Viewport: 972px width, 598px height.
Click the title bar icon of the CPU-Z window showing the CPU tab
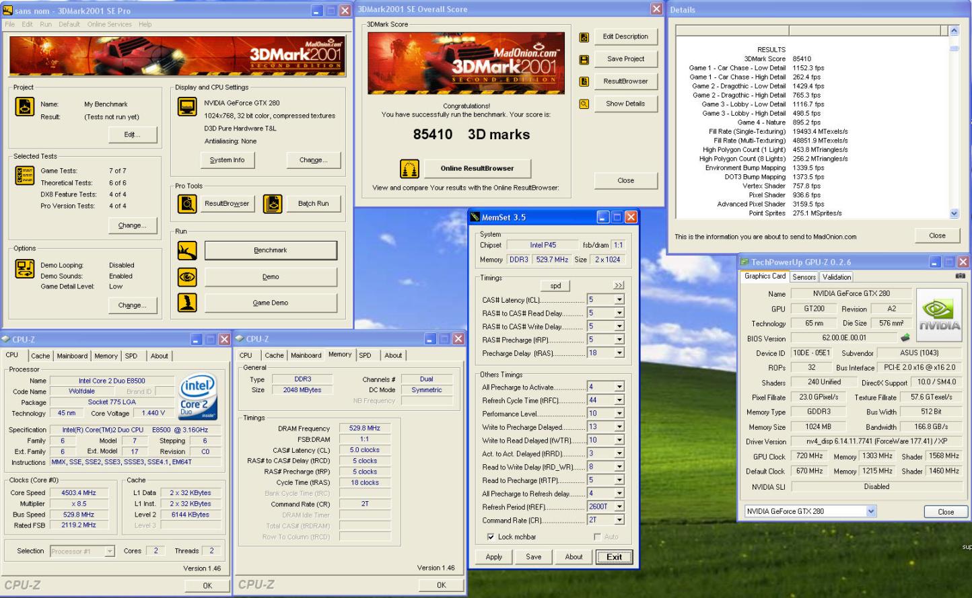click(5, 339)
